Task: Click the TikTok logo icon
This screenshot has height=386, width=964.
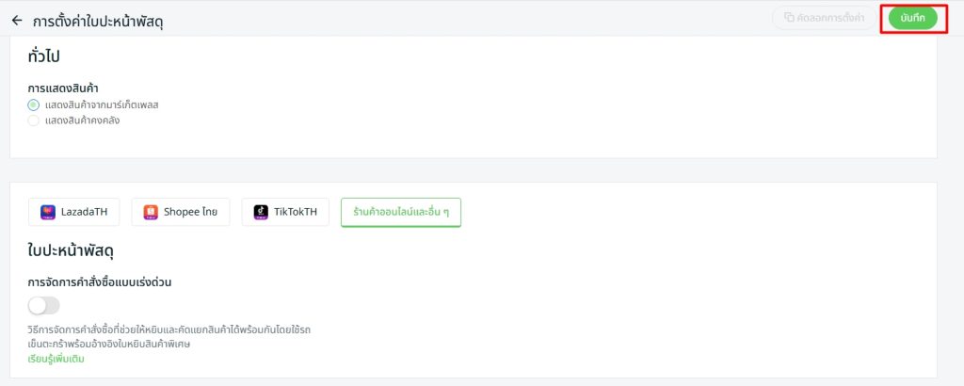Action: [x=261, y=213]
